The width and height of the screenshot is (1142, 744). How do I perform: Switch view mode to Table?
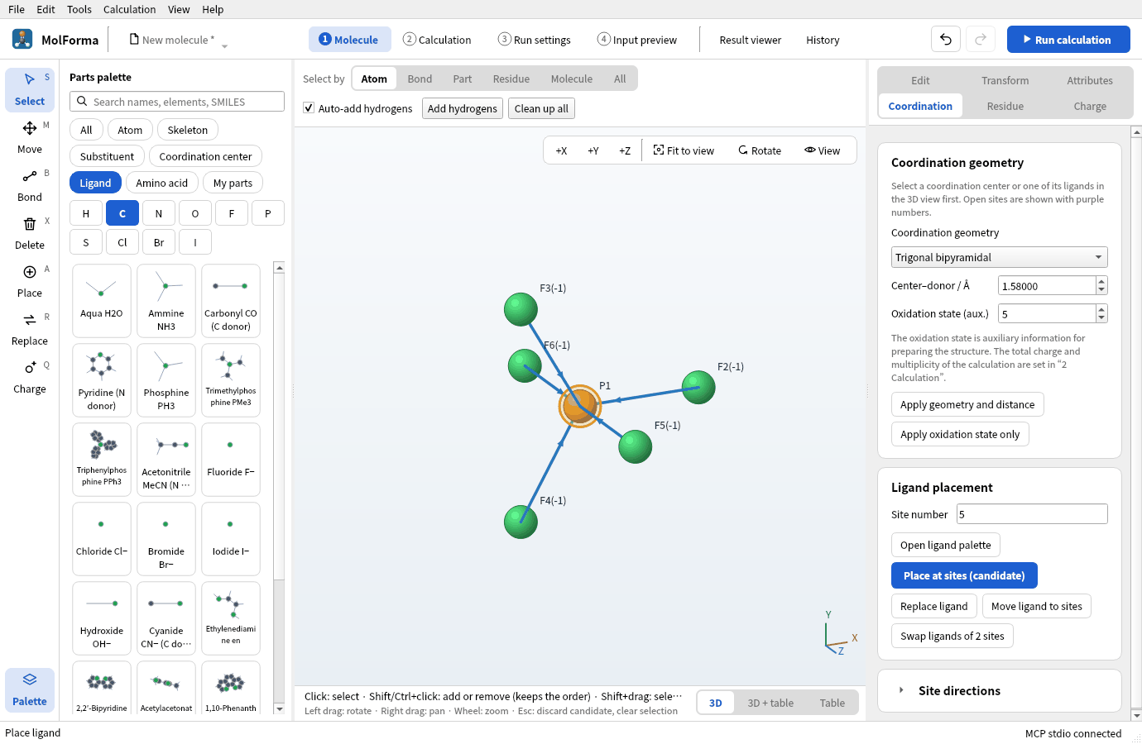(833, 703)
